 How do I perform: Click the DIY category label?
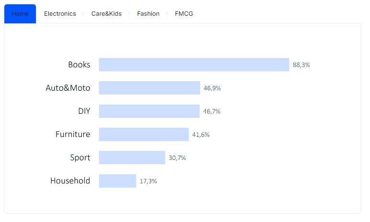click(x=84, y=111)
